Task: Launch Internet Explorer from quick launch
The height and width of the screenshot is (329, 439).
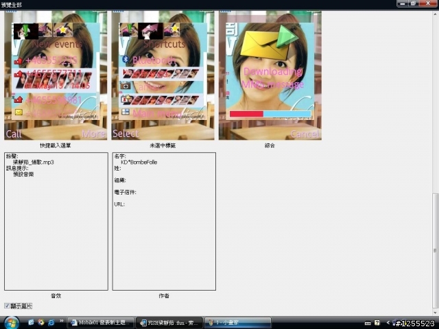Action: (51, 322)
